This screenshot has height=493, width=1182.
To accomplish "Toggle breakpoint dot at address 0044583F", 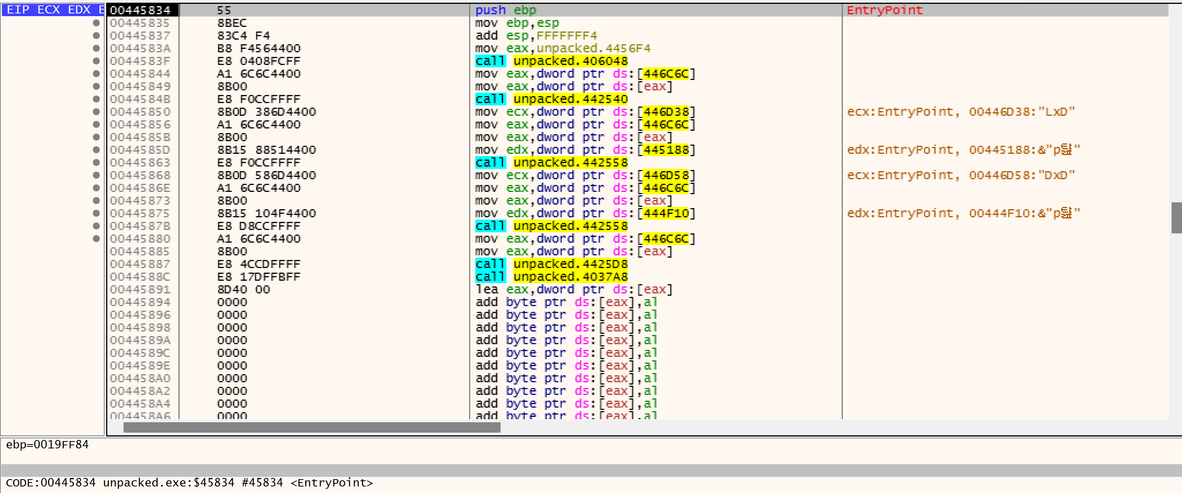I will coord(97,61).
